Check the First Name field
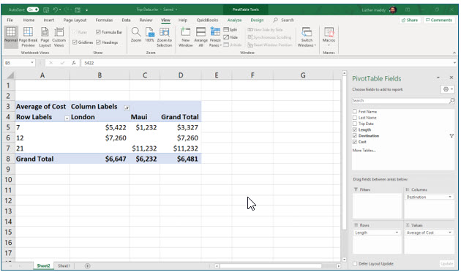461x272 pixels. pos(355,112)
